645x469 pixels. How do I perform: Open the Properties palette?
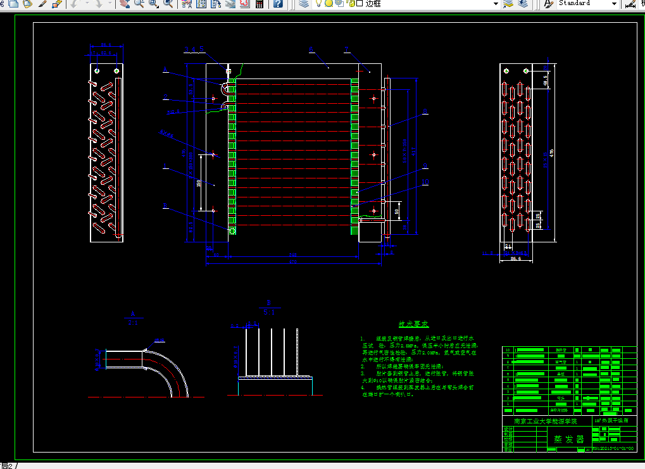point(186,4)
